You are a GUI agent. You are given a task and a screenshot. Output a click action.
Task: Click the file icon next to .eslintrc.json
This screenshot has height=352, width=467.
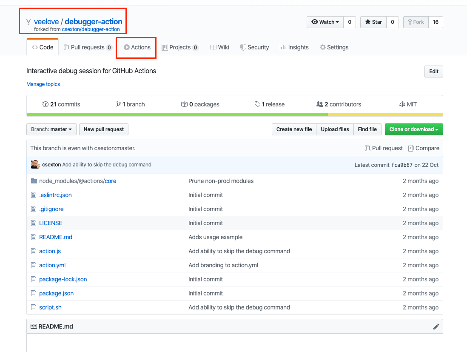pyautogui.click(x=34, y=195)
